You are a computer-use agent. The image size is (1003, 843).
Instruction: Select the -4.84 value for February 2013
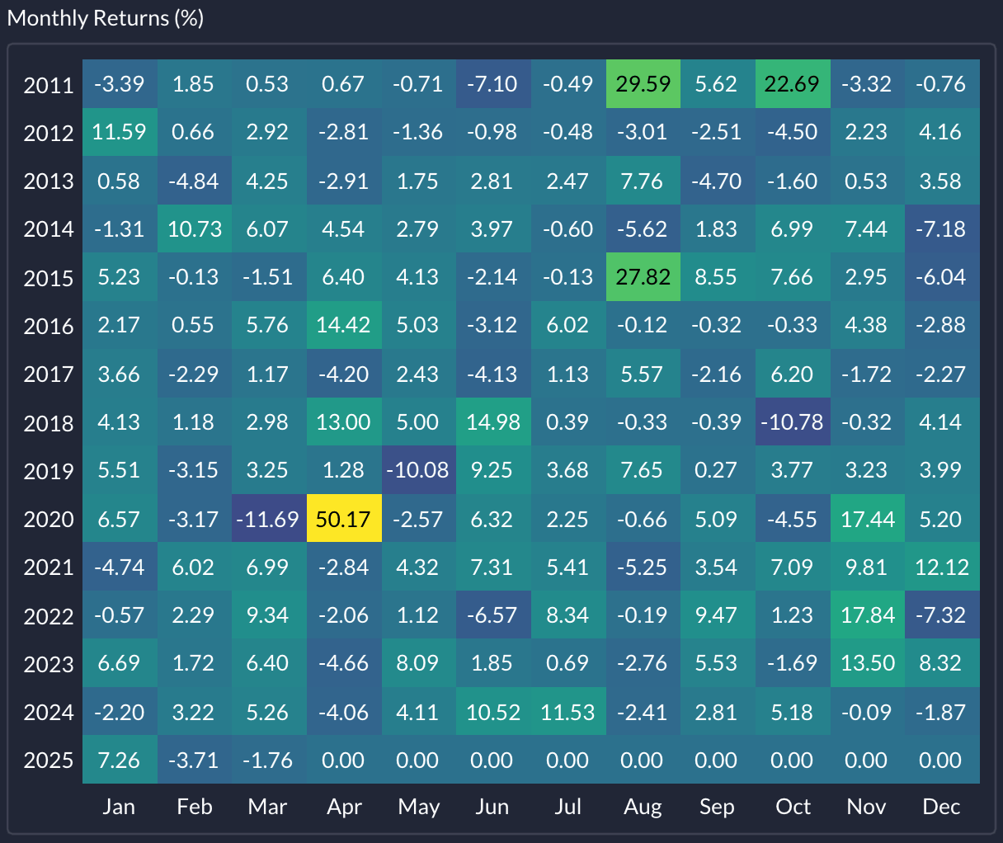point(194,181)
